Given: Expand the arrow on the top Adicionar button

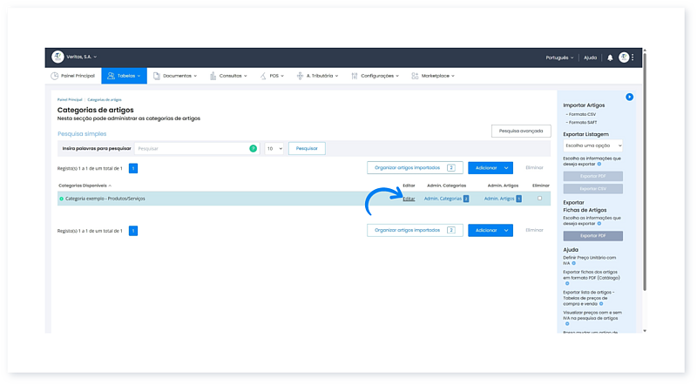Looking at the screenshot, I should (507, 167).
